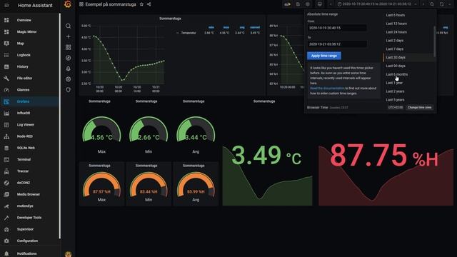The height and width of the screenshot is (257, 457).
Task: Open the Home Assistant sidebar menu toggle
Action: click(6, 5)
